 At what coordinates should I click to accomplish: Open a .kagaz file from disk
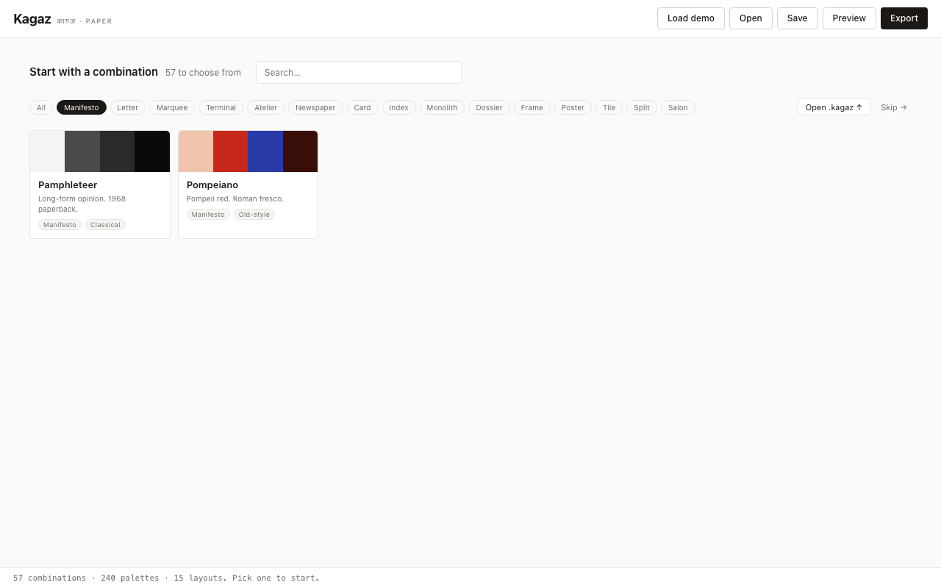pos(834,107)
